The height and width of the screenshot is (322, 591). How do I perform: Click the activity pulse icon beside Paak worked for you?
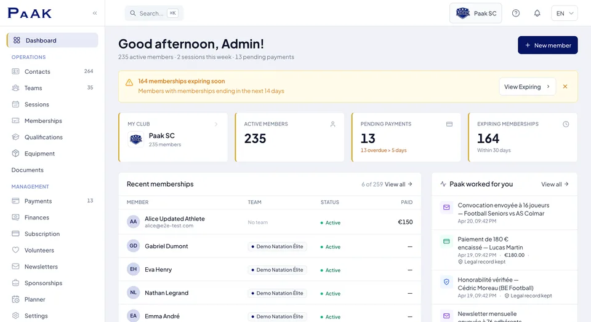[443, 184]
